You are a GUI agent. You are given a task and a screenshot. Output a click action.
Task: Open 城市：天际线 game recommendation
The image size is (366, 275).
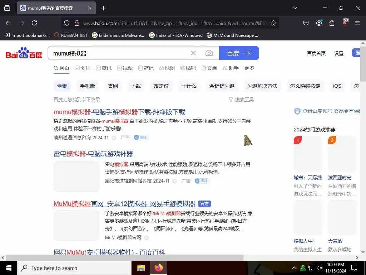point(308,178)
